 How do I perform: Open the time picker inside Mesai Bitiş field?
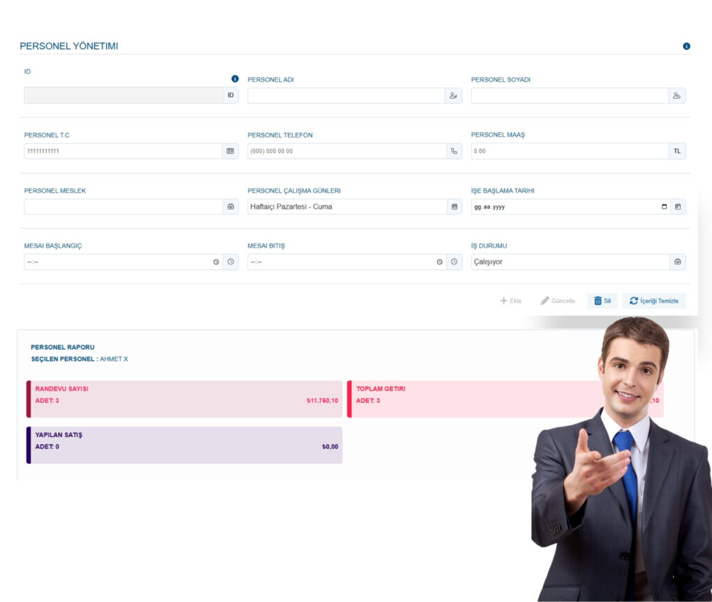[x=439, y=262]
